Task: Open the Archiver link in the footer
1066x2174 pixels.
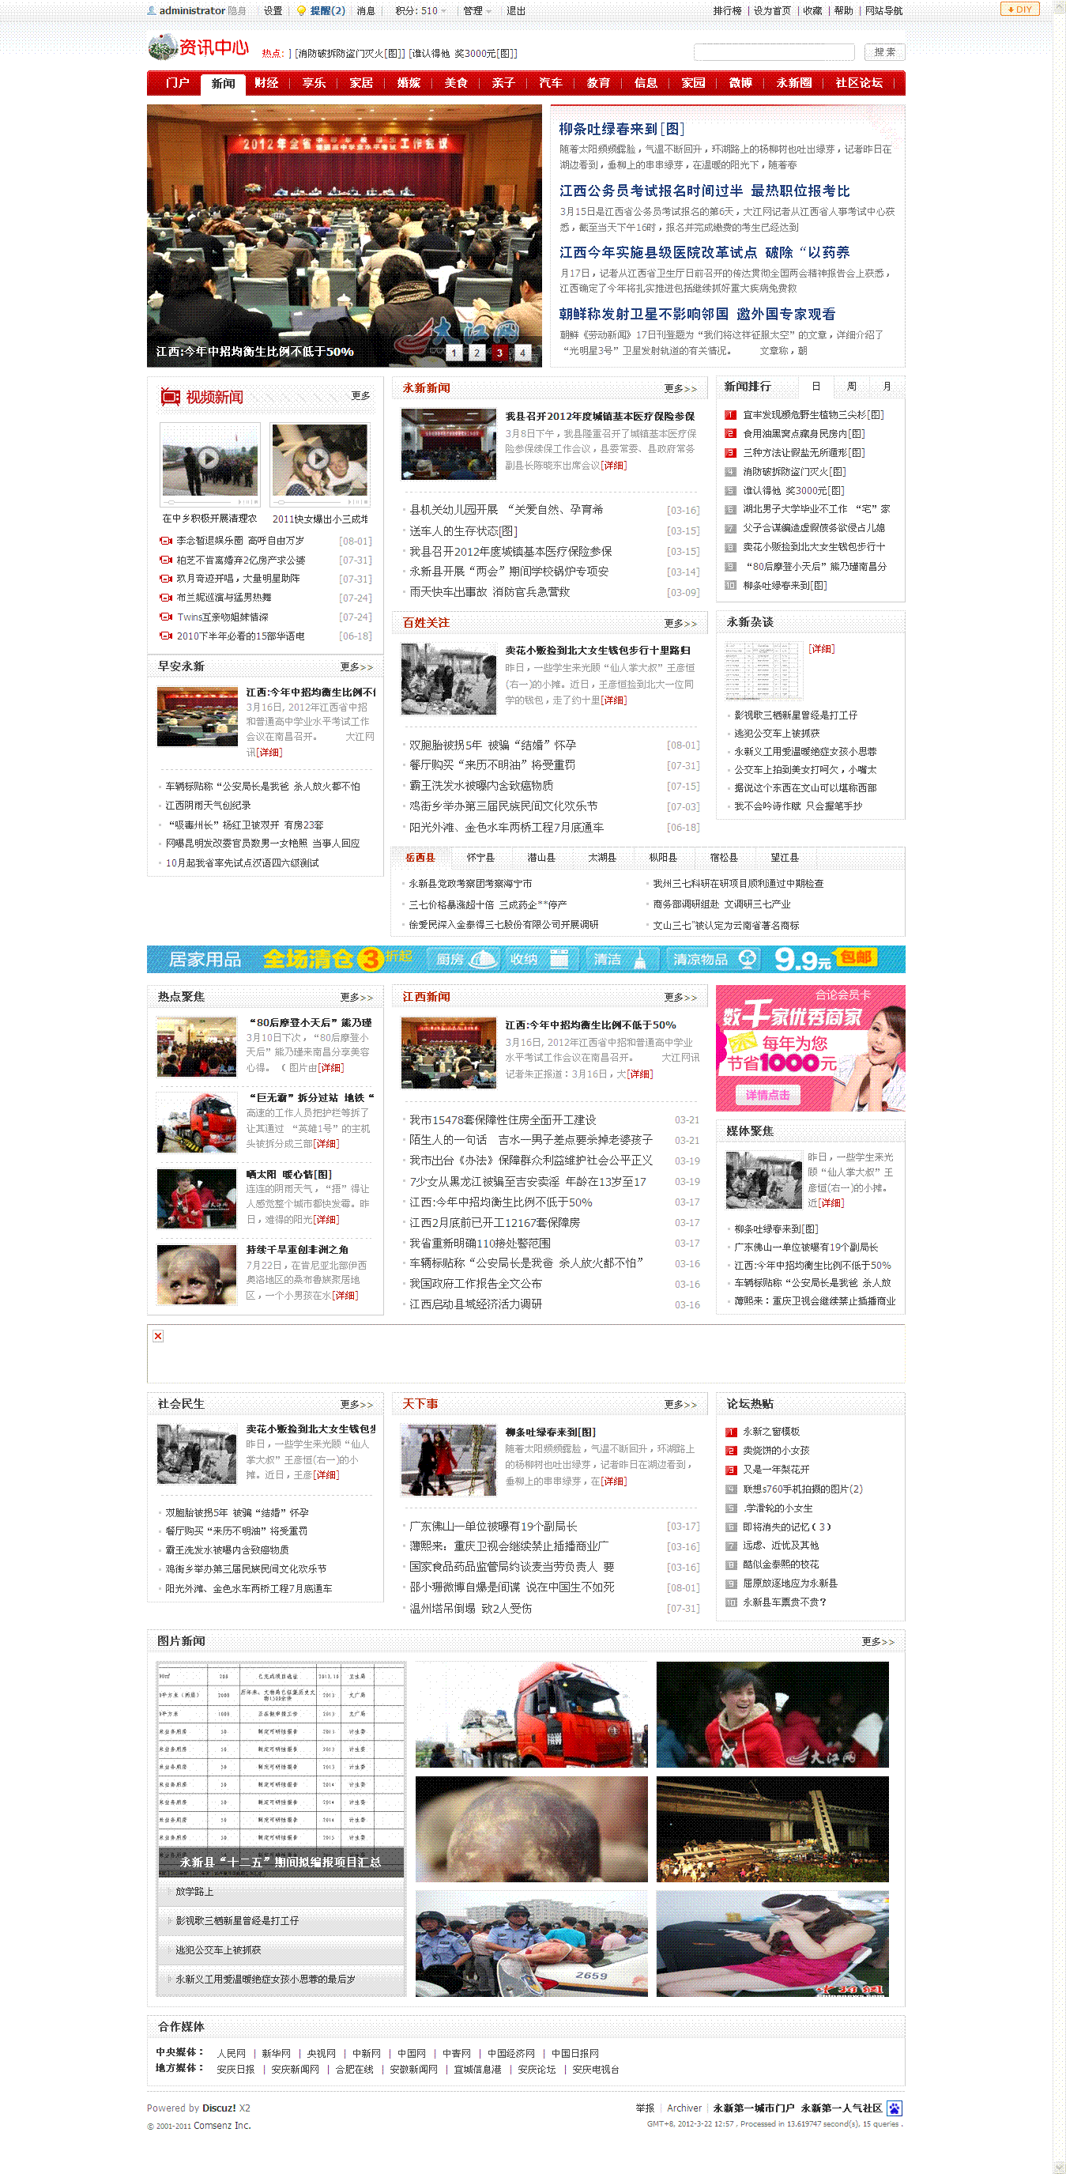Action: pos(684,2108)
